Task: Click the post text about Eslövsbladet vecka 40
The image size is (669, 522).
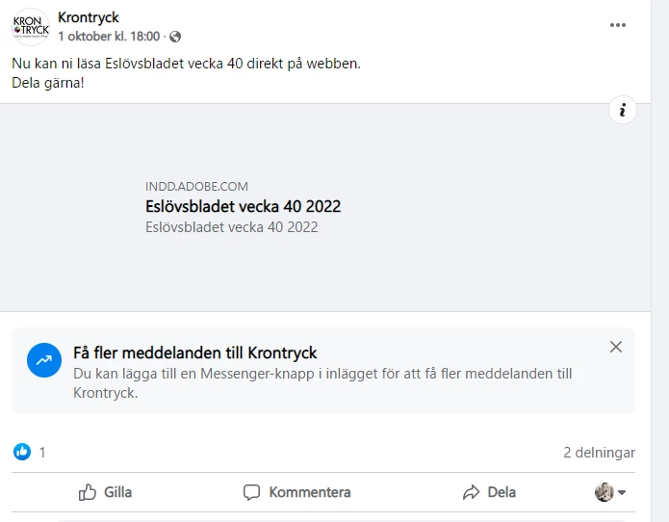Action: pos(186,64)
